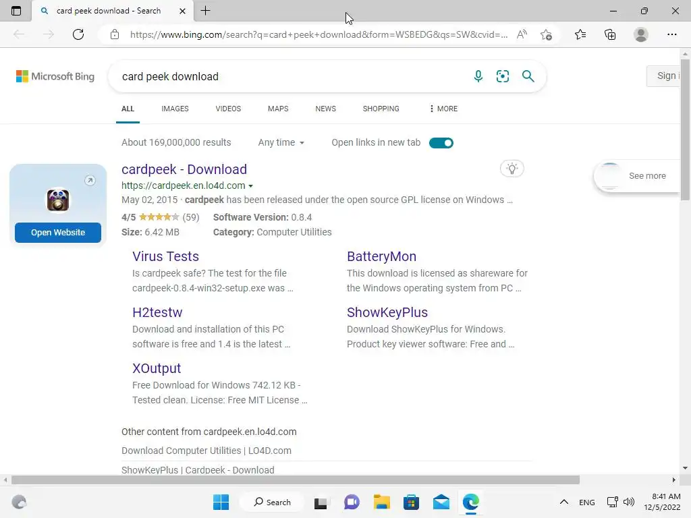Go to Microsoft Bing home logo

(x=55, y=76)
